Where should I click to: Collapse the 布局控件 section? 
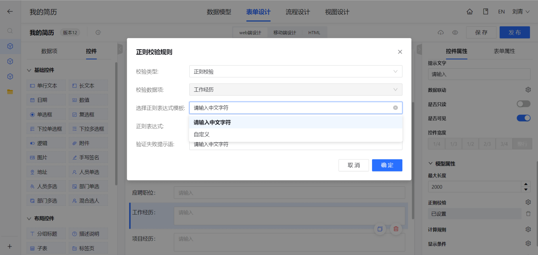point(29,218)
